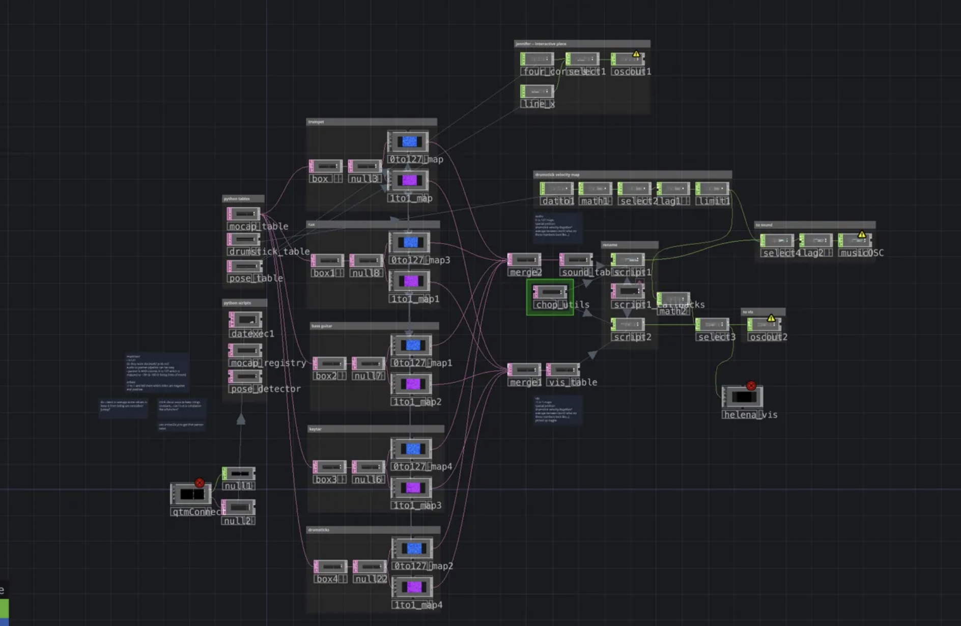Select the mocap_registry node
The image size is (961, 626).
click(246, 350)
